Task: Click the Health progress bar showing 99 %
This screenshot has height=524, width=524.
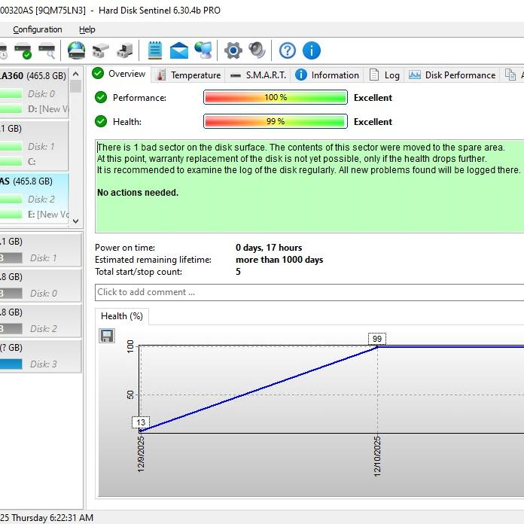Action: coord(275,121)
